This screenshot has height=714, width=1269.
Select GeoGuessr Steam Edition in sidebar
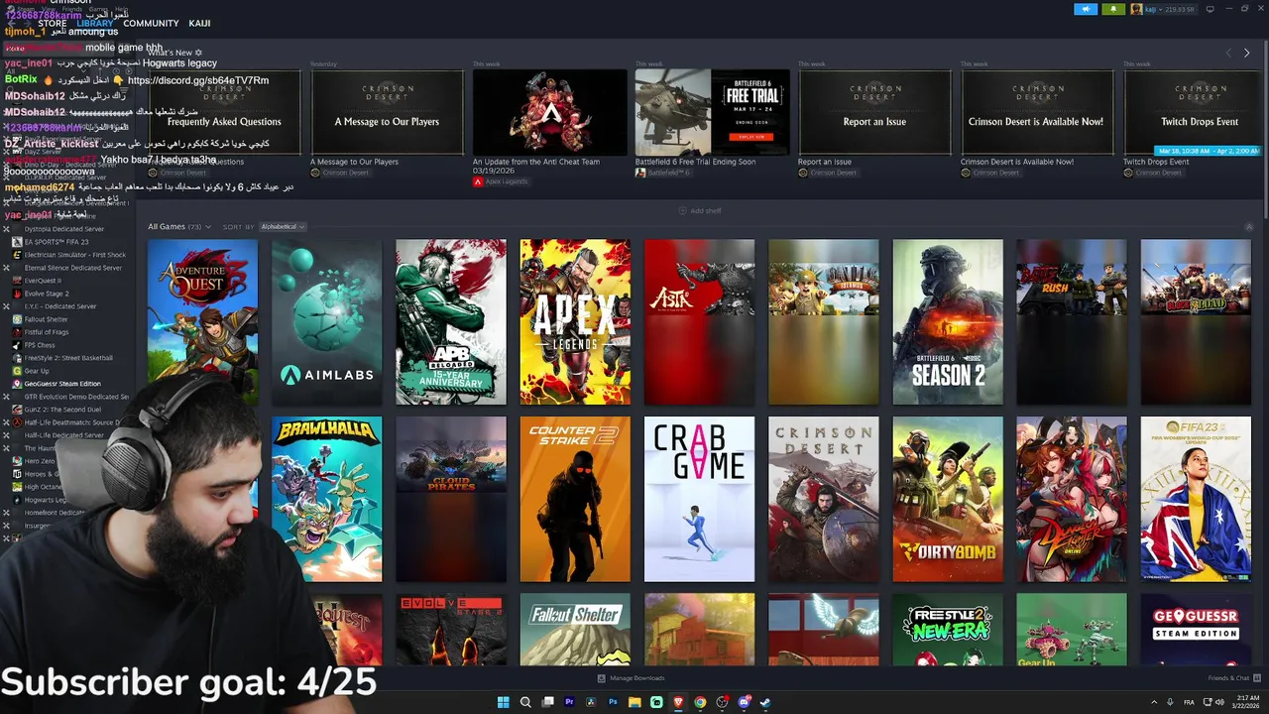point(62,384)
